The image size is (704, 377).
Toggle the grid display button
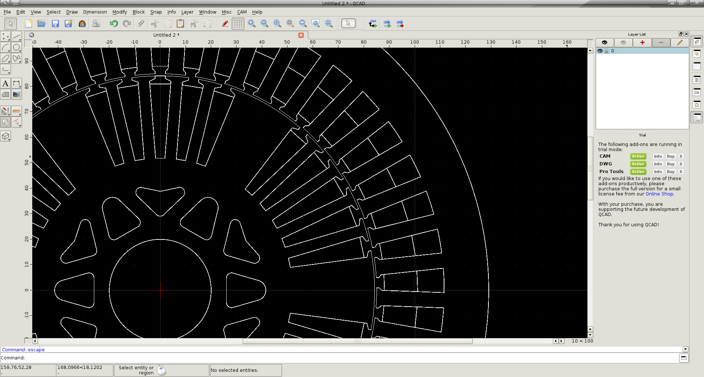(238, 24)
